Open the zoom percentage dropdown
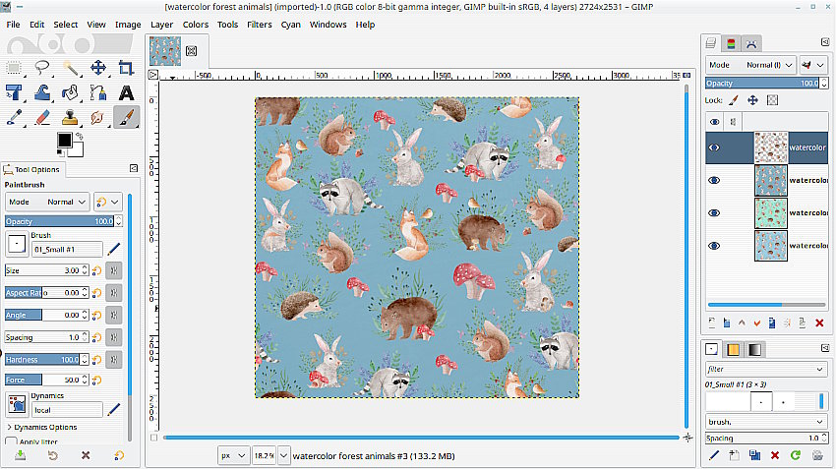 click(284, 455)
